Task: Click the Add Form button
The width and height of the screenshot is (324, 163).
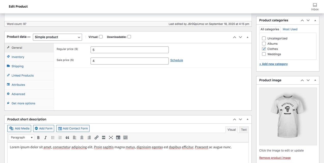Action: click(x=44, y=128)
